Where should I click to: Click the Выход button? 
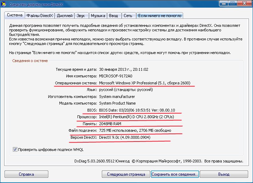(x=224, y=174)
